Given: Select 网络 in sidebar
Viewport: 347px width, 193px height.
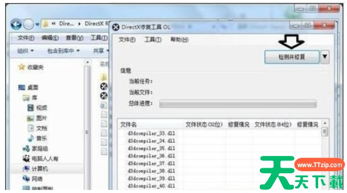Looking at the screenshot, I should point(32,179).
